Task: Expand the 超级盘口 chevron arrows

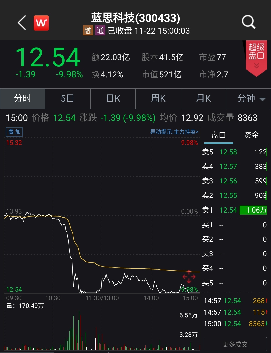Action: [x=256, y=66]
